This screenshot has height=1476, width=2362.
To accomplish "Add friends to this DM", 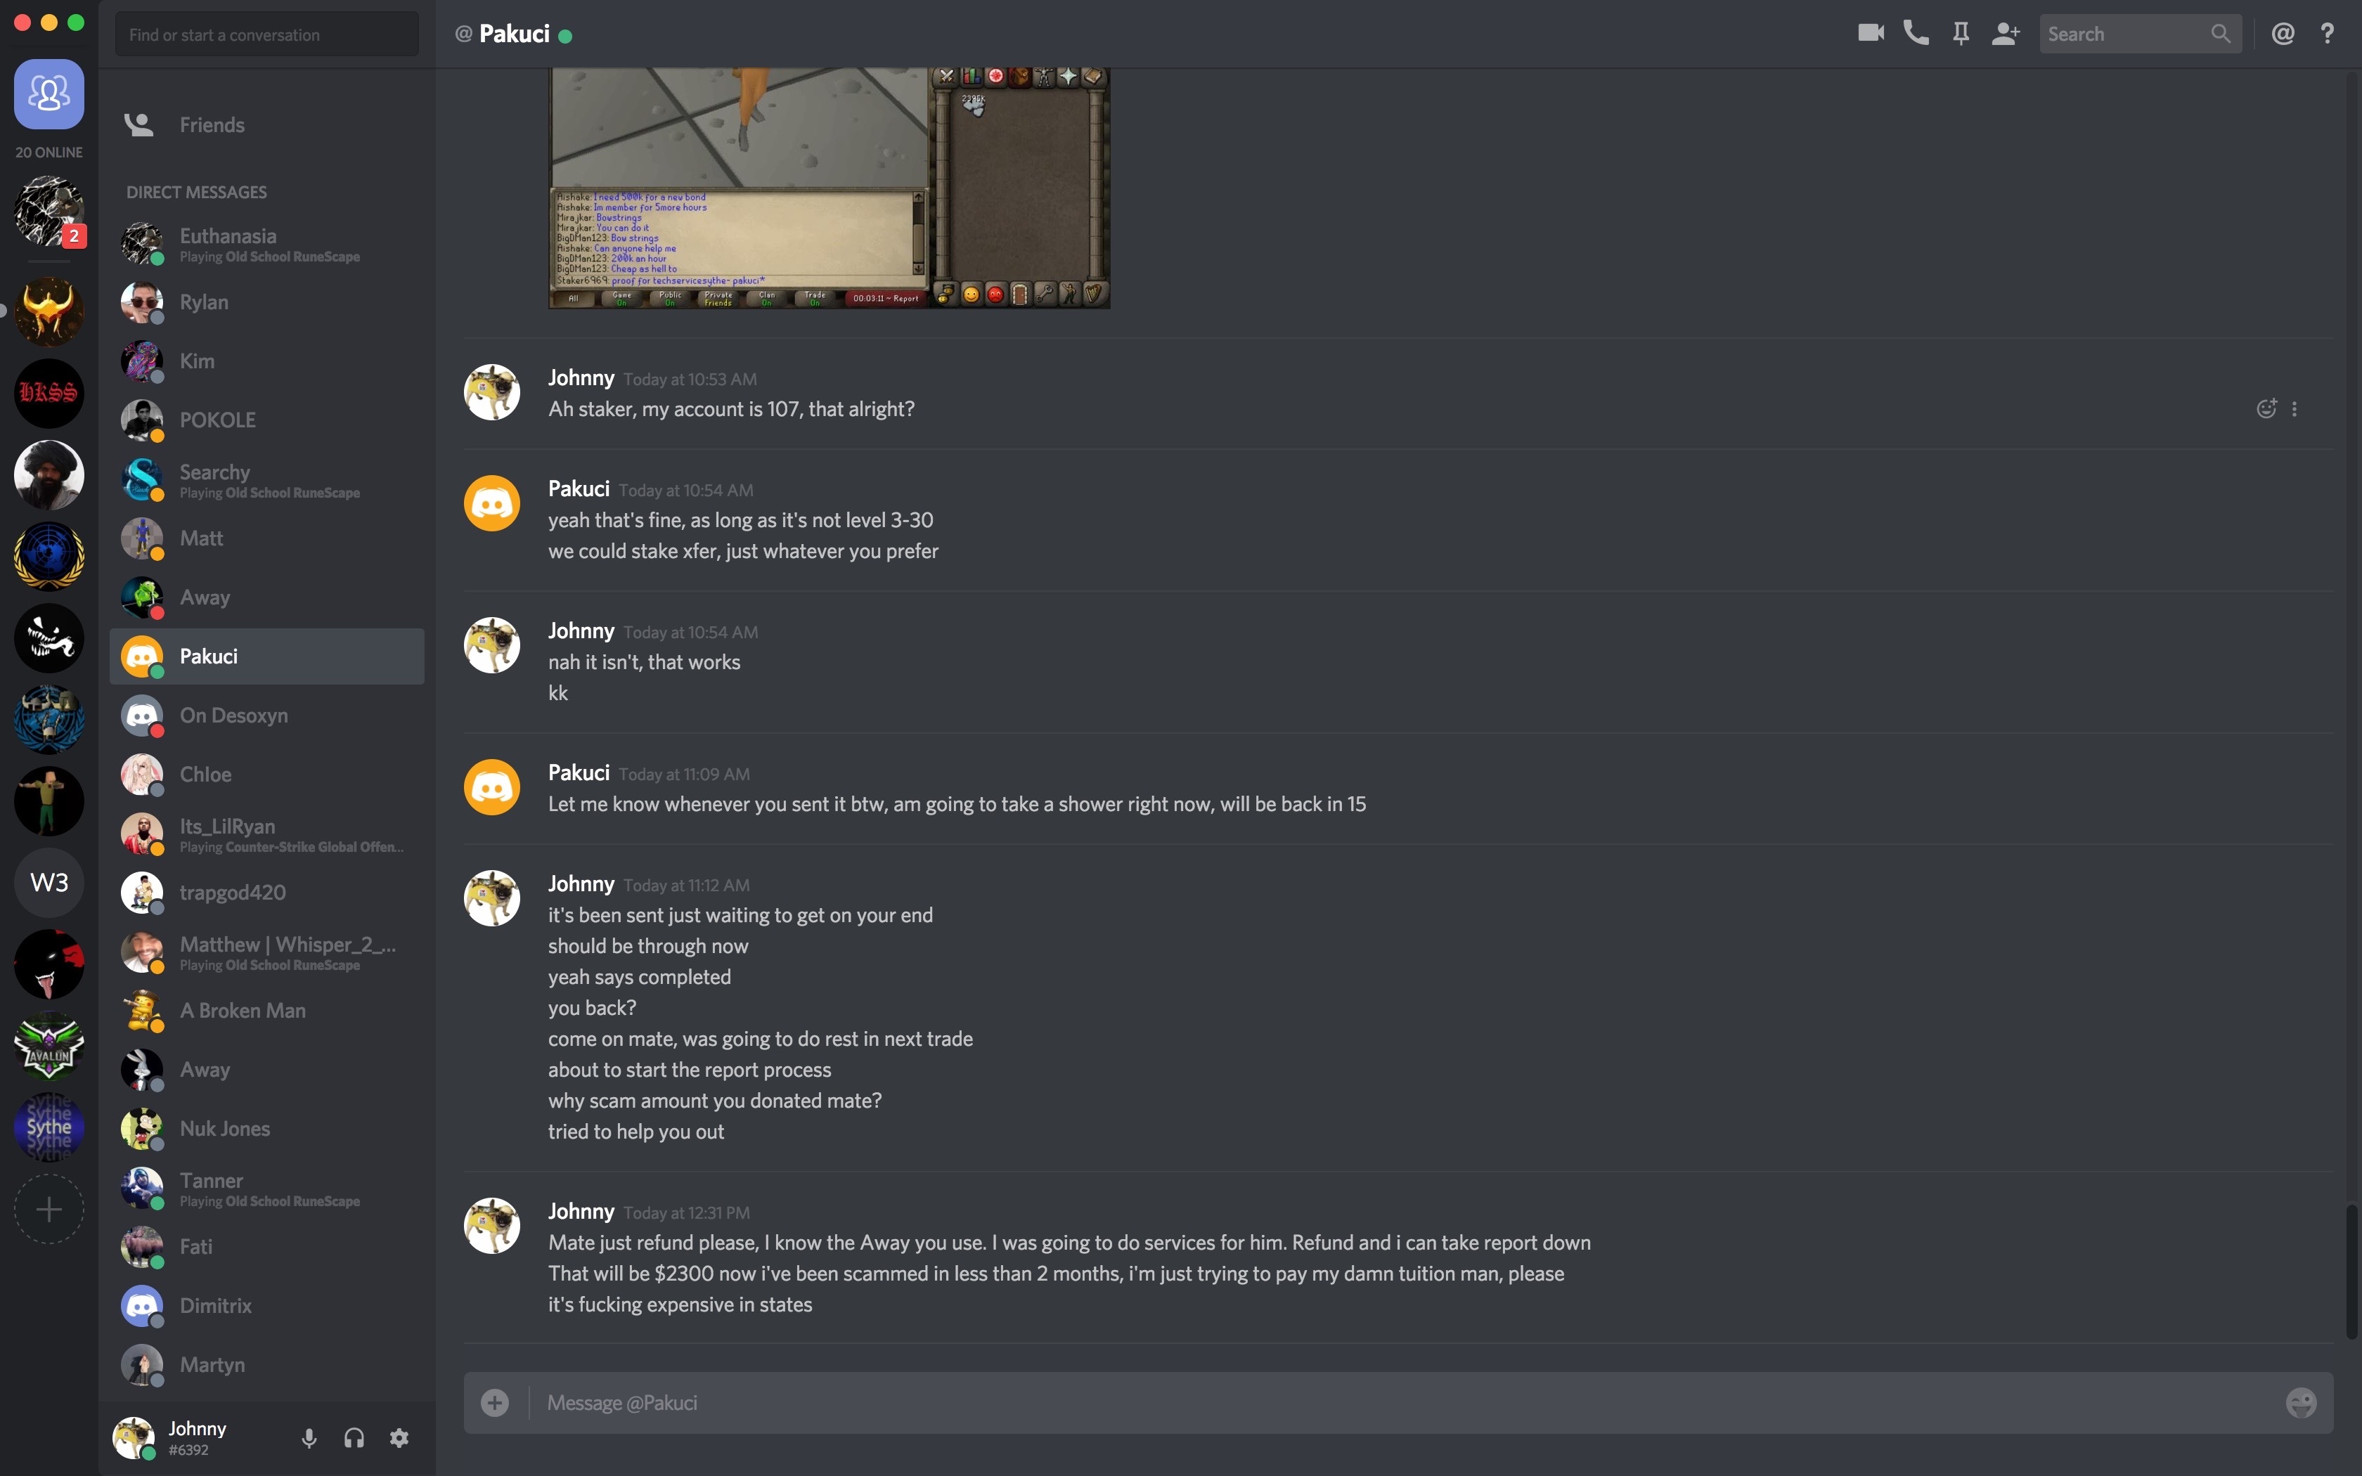I will (2006, 34).
